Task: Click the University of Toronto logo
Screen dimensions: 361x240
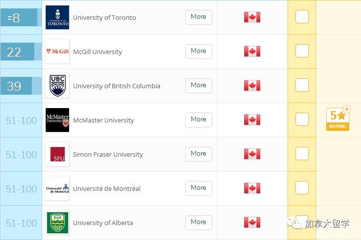Action: click(57, 17)
